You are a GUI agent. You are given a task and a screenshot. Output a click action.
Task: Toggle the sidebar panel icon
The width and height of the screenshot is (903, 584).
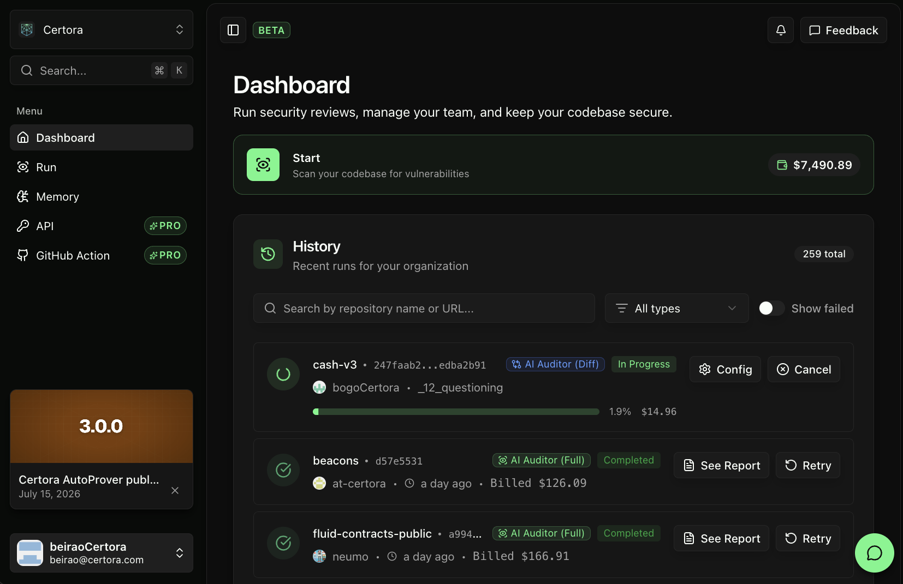click(x=233, y=30)
